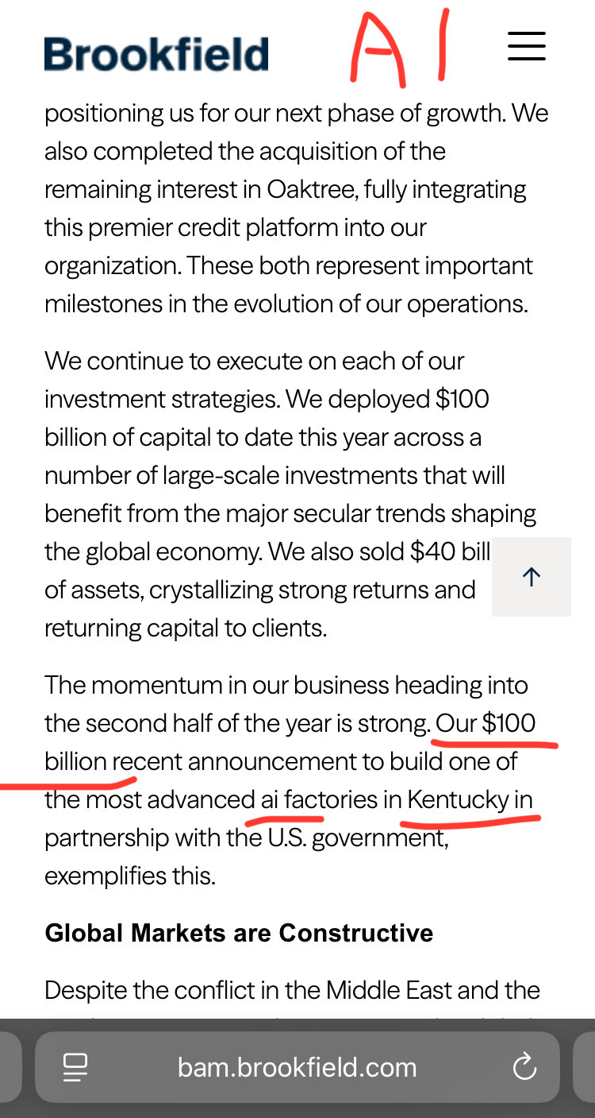The width and height of the screenshot is (595, 1118).
Task: Open the page settings icon in the address bar
Action: [75, 1067]
